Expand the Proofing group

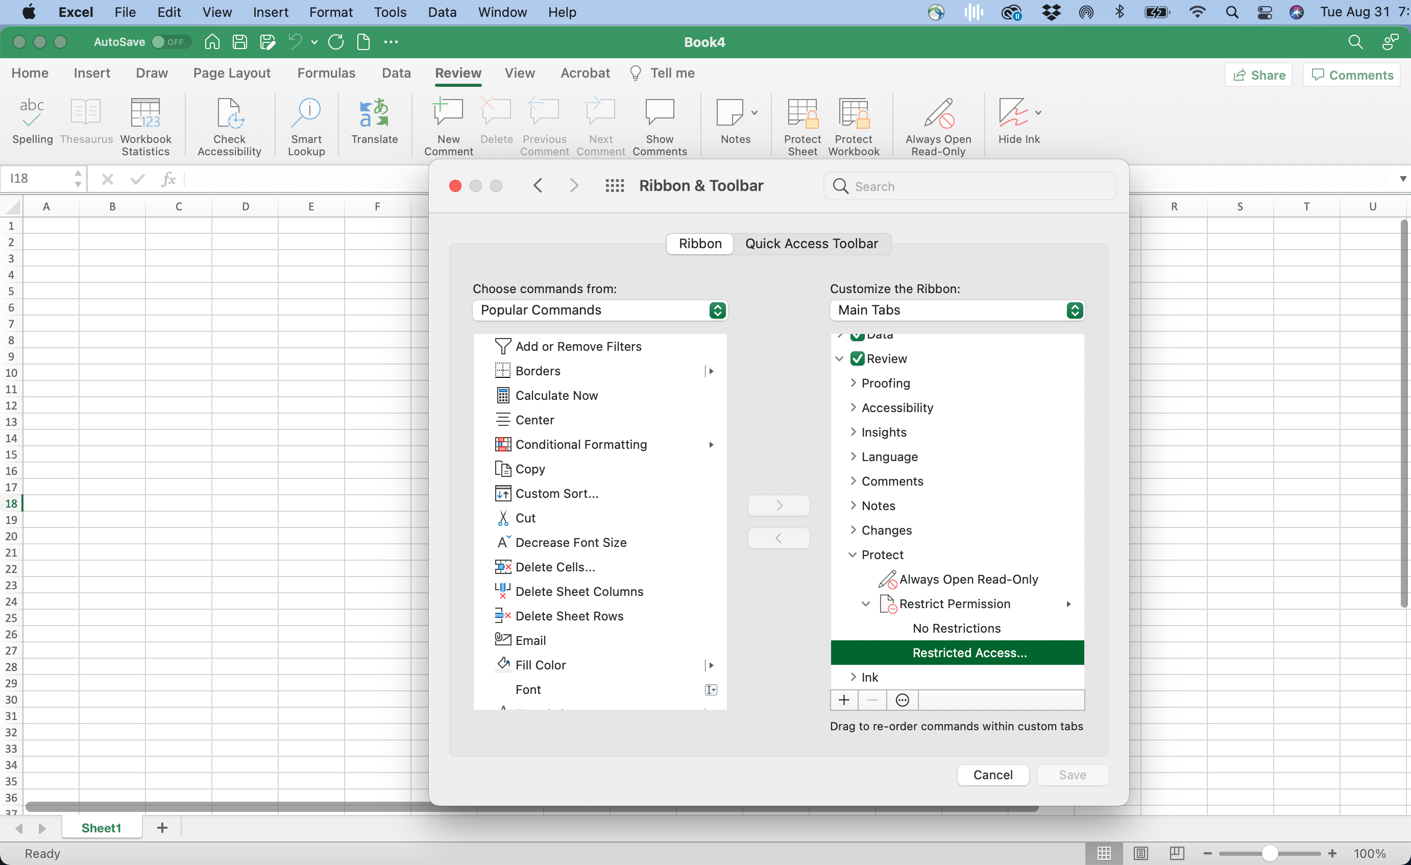853,382
